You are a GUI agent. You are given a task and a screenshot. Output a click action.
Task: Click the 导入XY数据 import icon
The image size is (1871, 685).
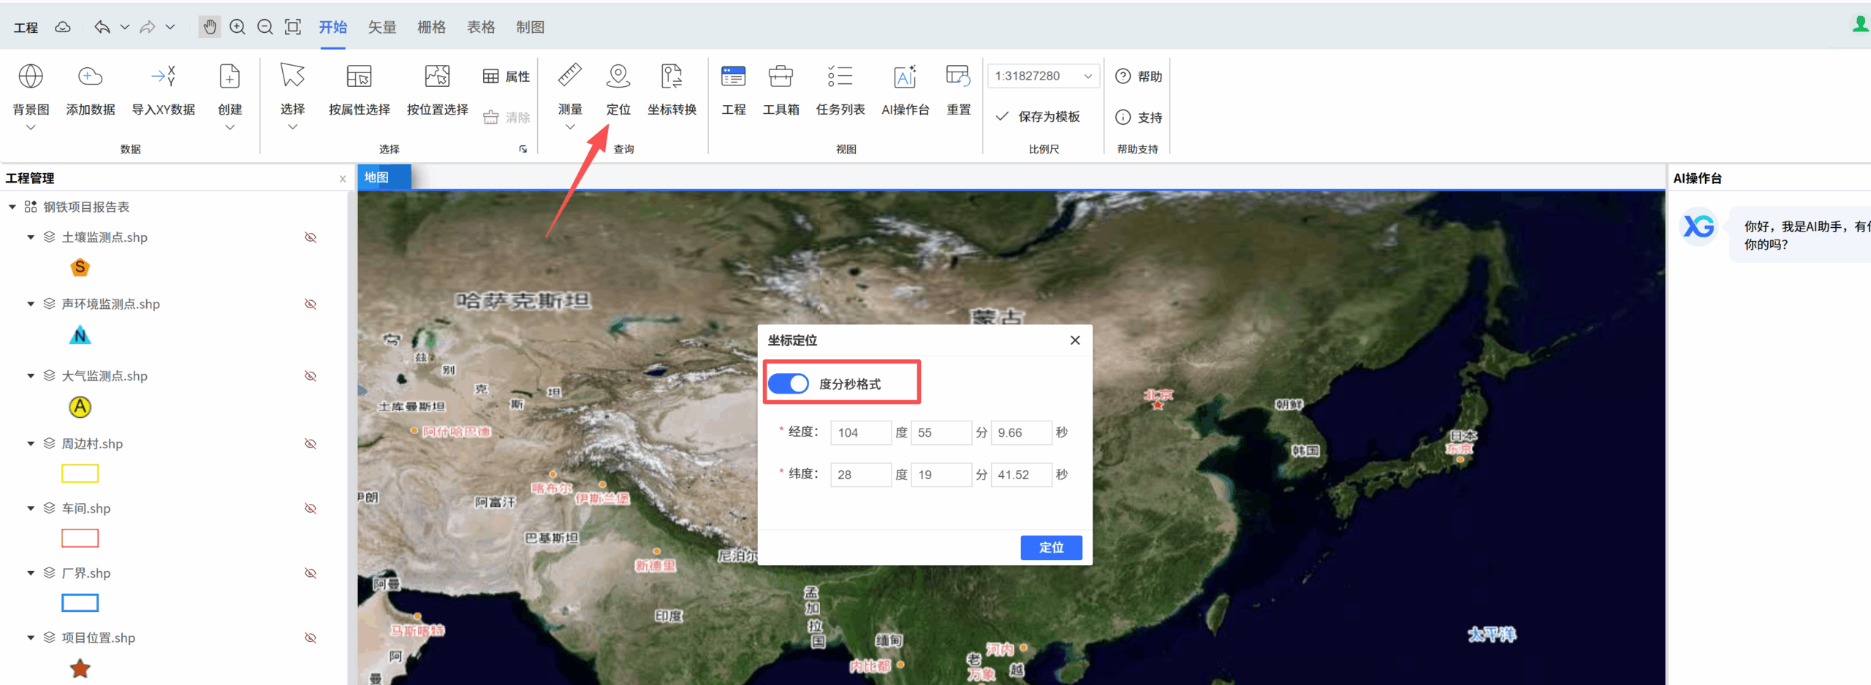coord(163,77)
